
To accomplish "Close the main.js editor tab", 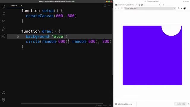I will 21,6.
